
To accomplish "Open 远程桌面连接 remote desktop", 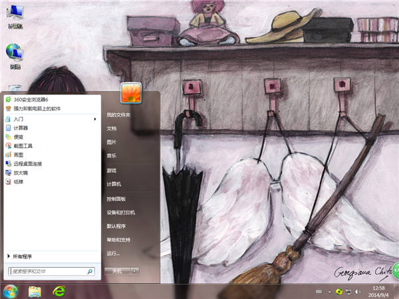I will click(x=27, y=163).
